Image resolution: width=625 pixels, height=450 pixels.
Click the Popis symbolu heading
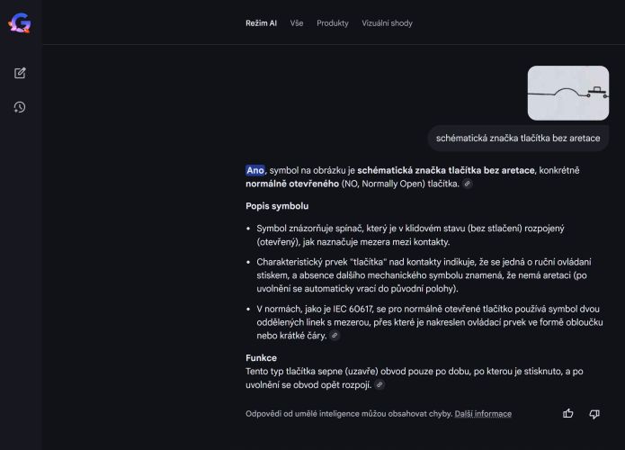(x=277, y=206)
